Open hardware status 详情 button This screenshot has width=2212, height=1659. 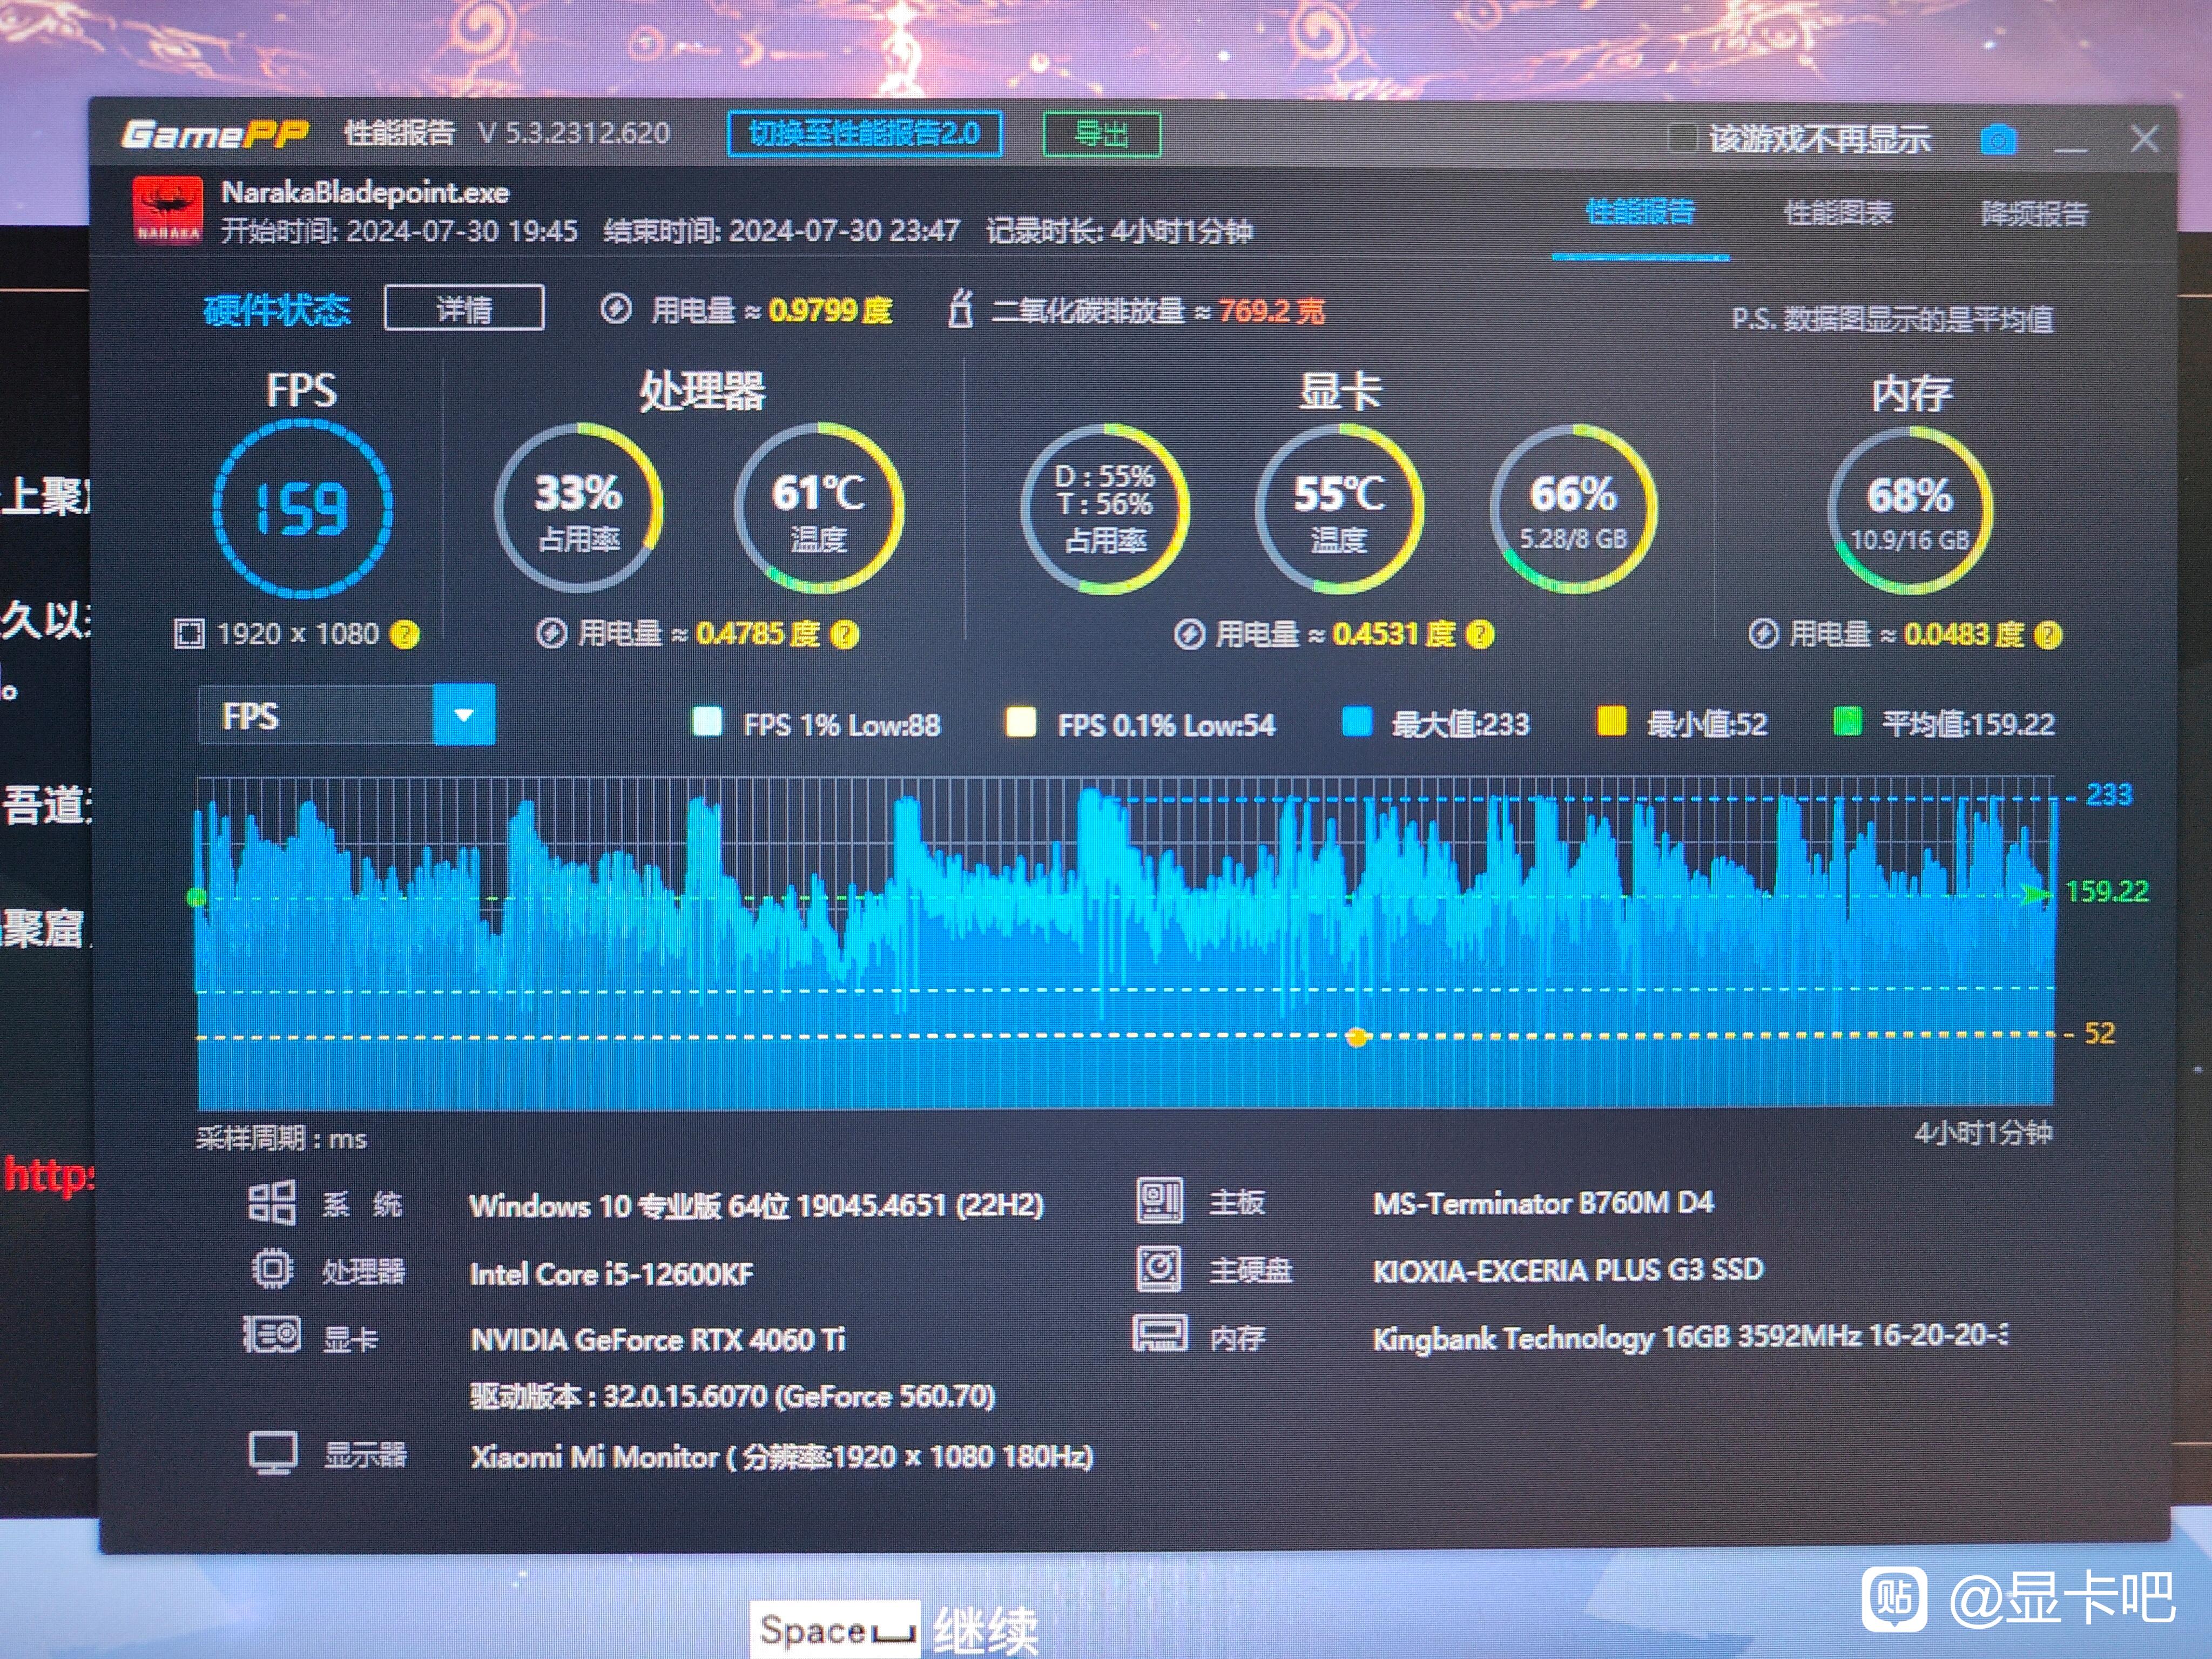pyautogui.click(x=464, y=308)
